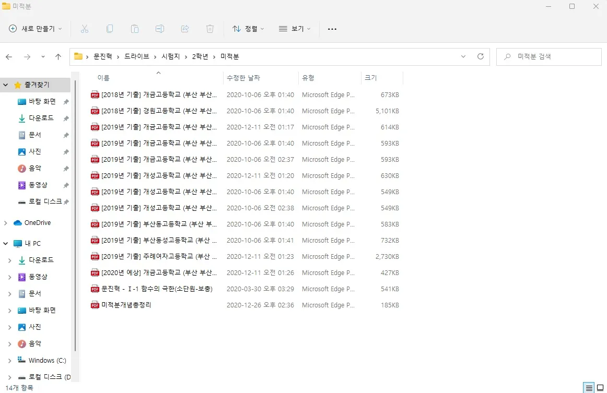
Task: Navigate to 시험지 in breadcrumb path
Action: coord(171,56)
